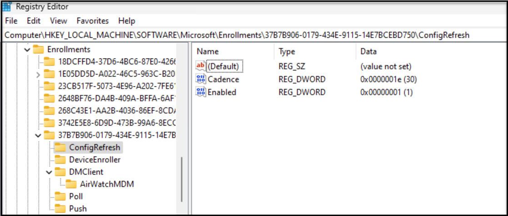Collapse the DMClient tree node

50,172
